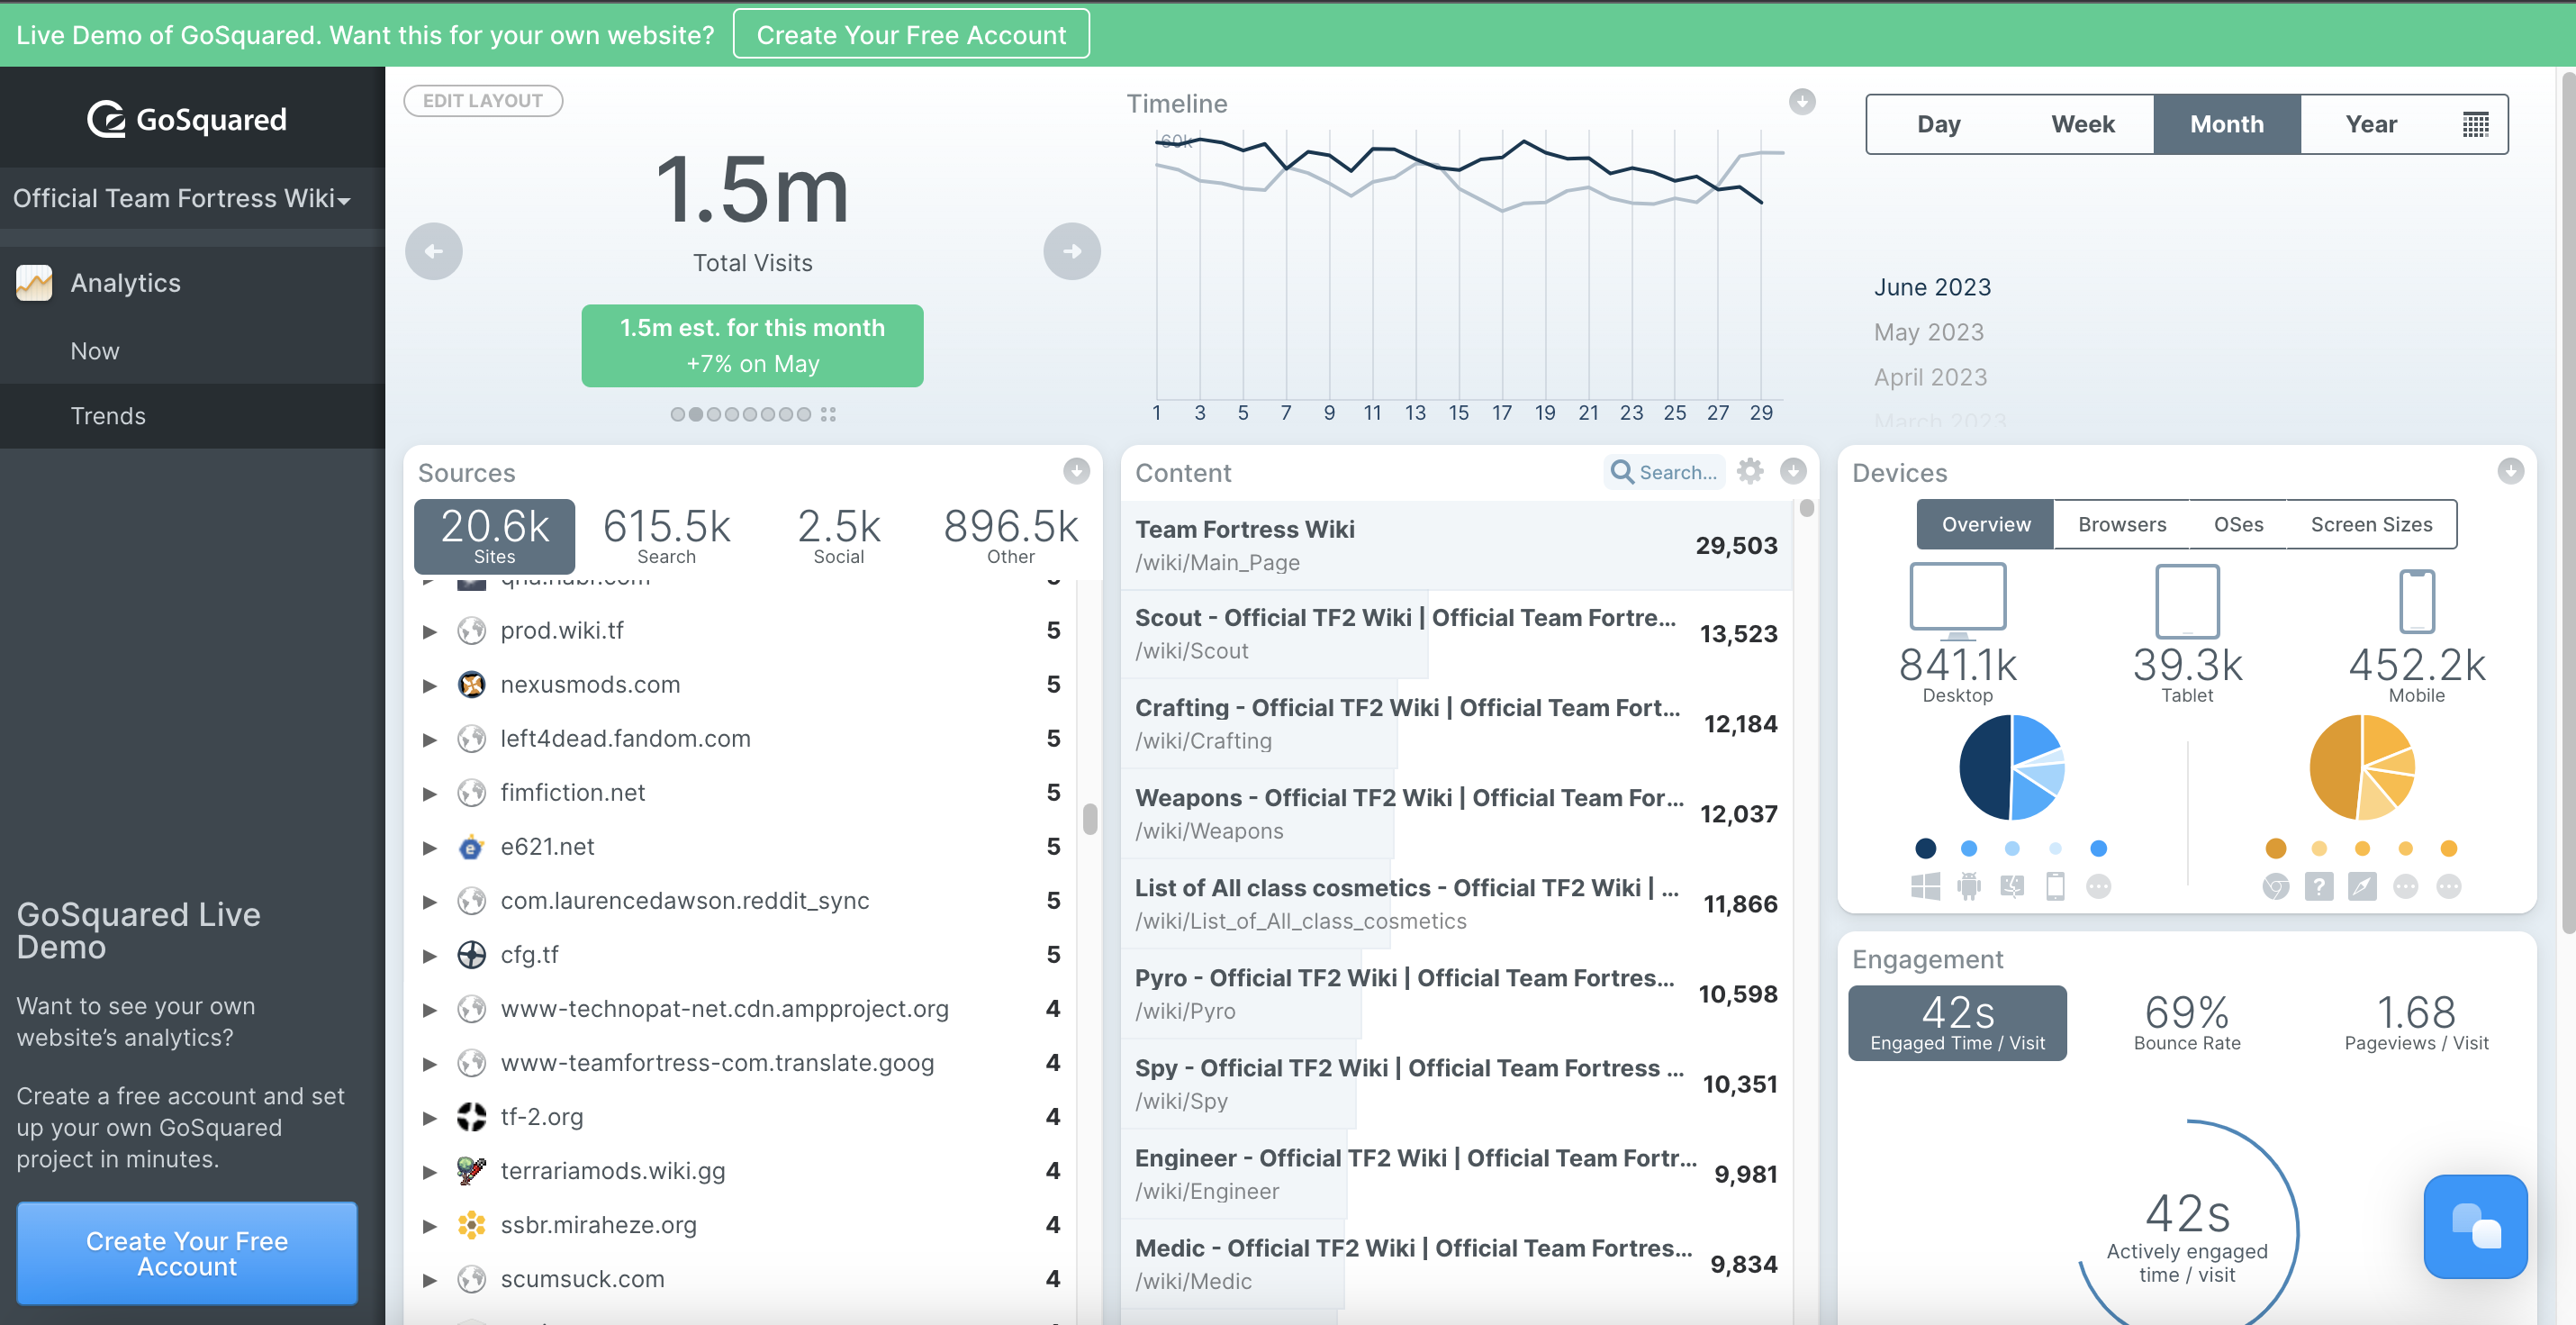Screen dimensions: 2576x1325
Task: Collapse the Timeline widget with its arrow icon
Action: click(x=1802, y=102)
